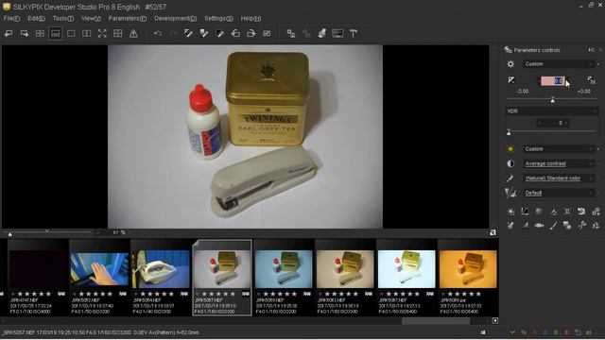605x340 pixels.
Task: Show the four-pane grid display icon
Action: (117, 34)
